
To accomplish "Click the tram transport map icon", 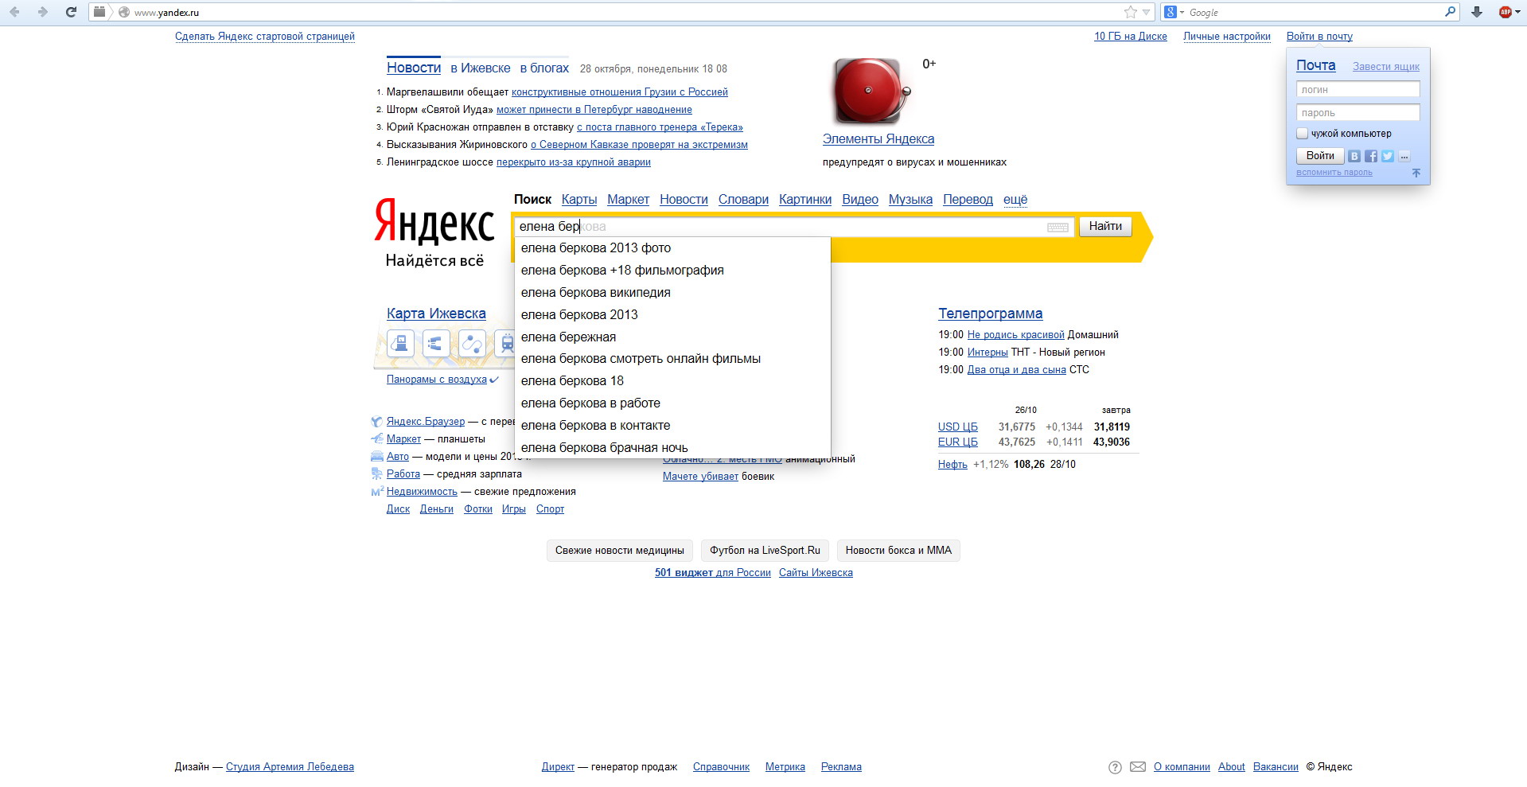I will point(505,344).
